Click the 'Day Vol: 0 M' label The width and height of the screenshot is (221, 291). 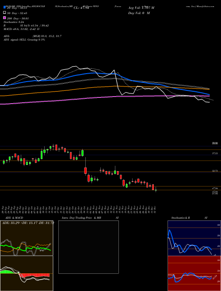(x=139, y=13)
